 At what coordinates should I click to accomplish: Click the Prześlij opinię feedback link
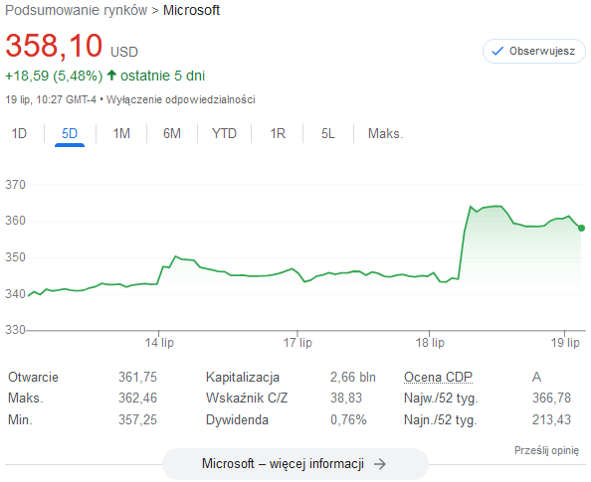point(546,450)
